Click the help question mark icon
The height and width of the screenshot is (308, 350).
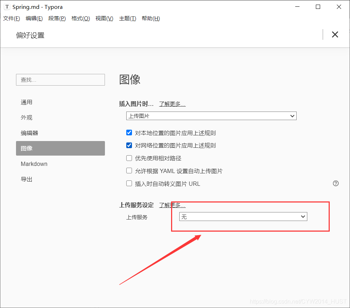(335, 183)
